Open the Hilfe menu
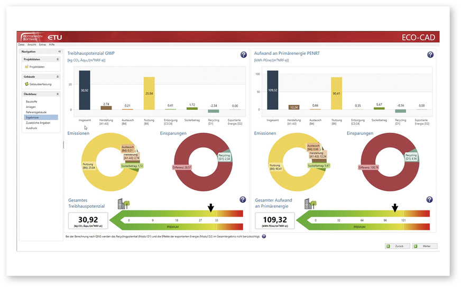Viewport: 461px width, 287px height. click(x=52, y=44)
